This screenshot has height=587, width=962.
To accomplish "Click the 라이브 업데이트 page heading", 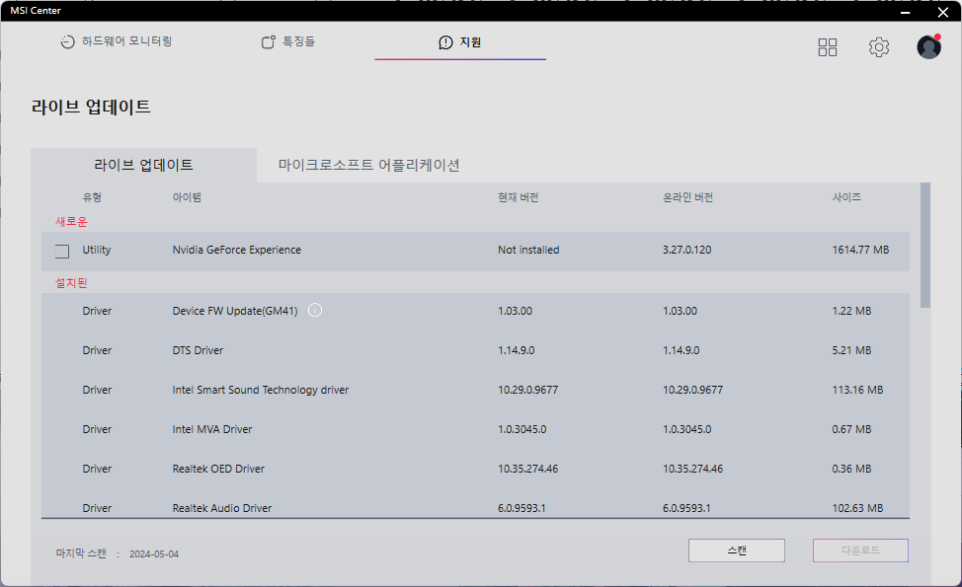I will (x=91, y=107).
